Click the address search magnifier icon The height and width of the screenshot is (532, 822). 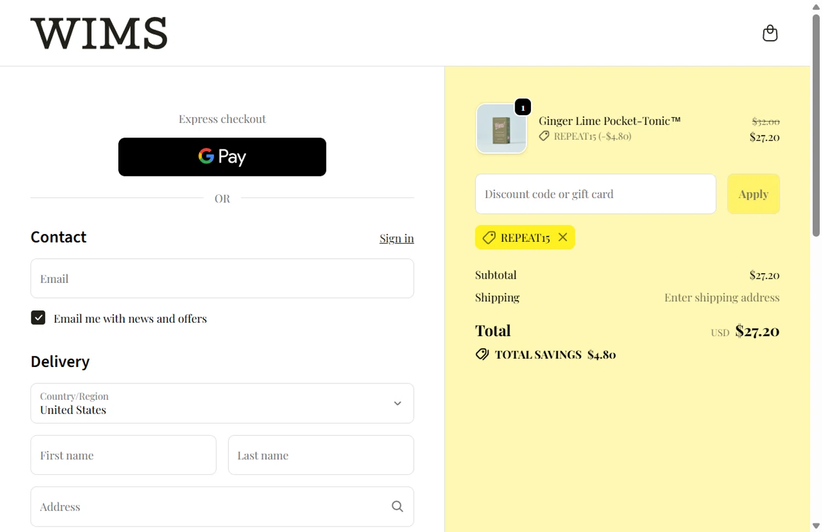[x=397, y=507]
